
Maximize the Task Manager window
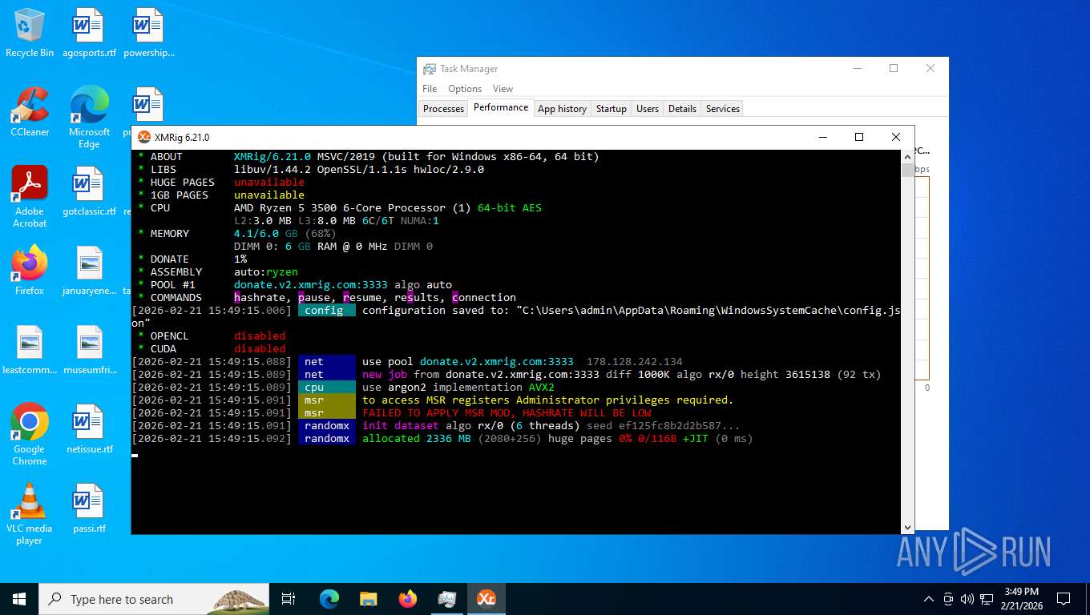coord(894,69)
